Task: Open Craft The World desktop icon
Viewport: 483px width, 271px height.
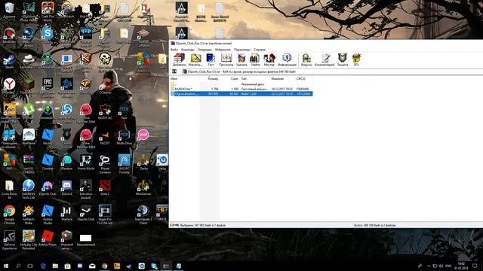Action: pyautogui.click(x=48, y=11)
